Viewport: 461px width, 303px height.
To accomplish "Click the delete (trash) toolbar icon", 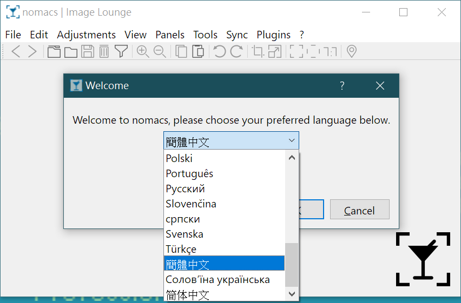I will [104, 51].
